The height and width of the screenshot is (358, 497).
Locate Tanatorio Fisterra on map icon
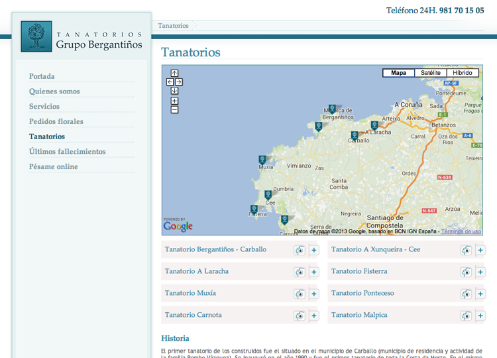click(466, 272)
